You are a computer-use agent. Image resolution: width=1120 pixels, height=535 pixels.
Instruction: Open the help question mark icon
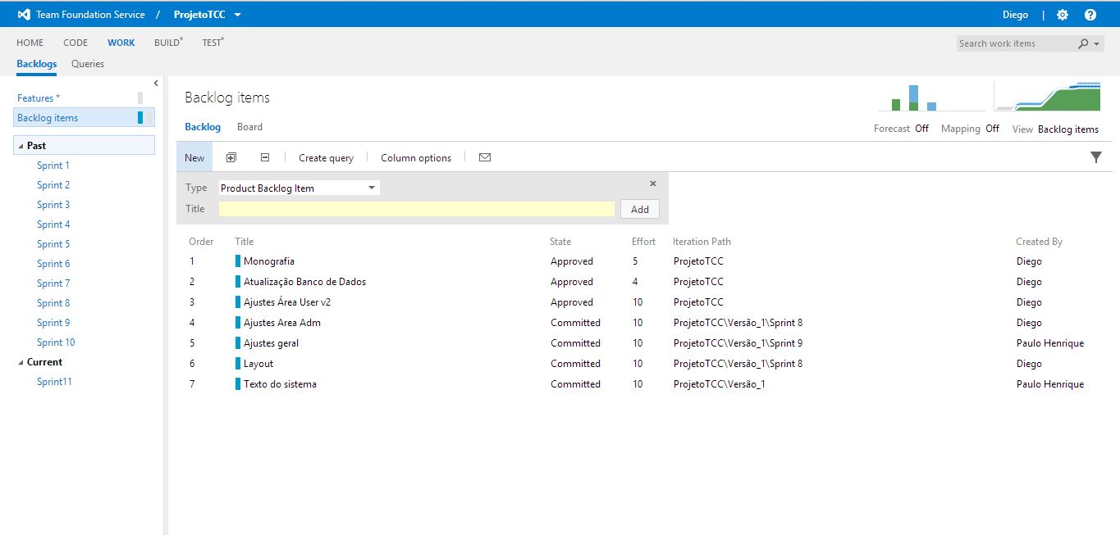1090,15
